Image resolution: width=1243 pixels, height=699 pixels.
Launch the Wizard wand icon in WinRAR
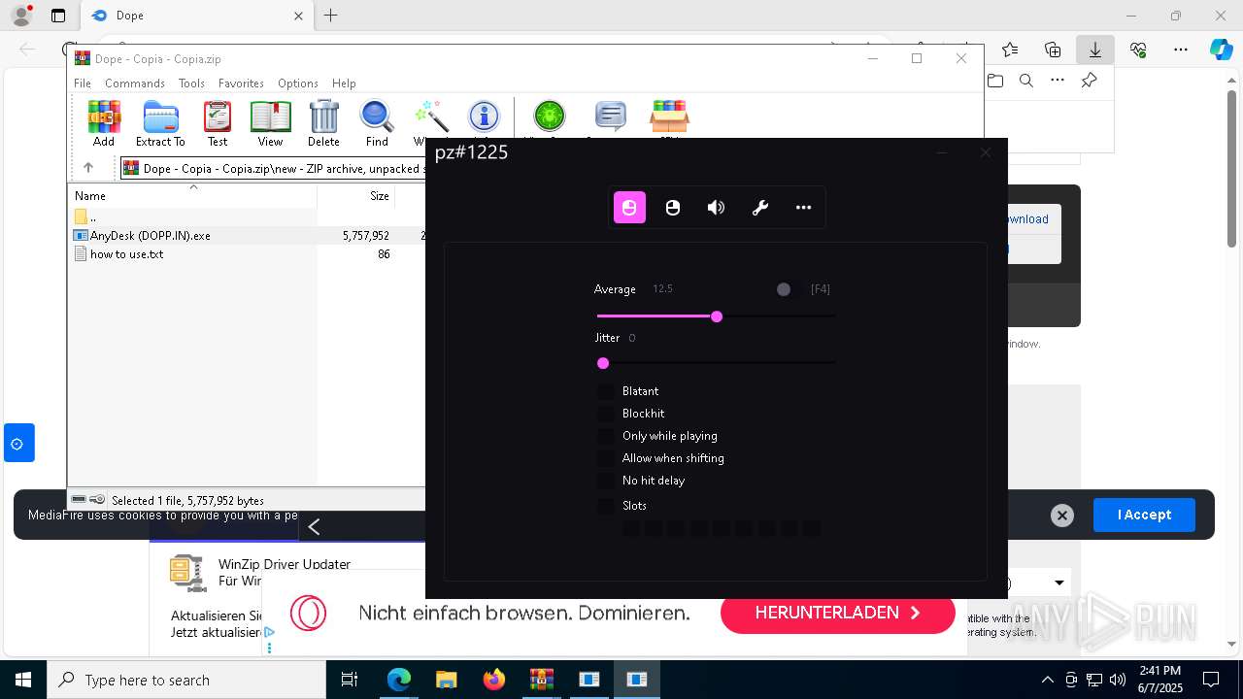coord(431,118)
